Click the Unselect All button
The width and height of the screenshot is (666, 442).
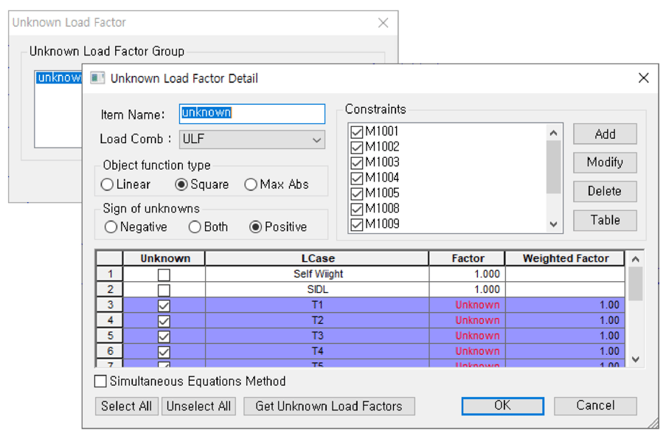pyautogui.click(x=198, y=406)
